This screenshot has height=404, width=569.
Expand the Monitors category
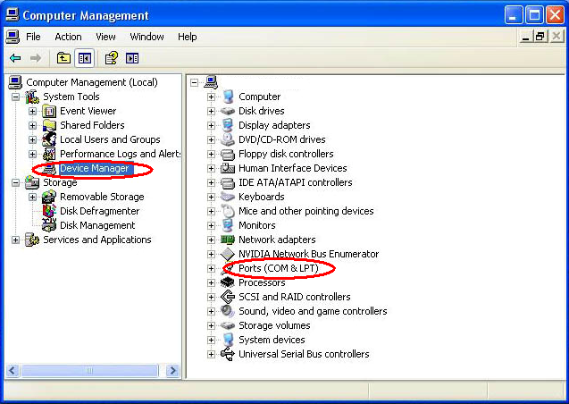(211, 225)
